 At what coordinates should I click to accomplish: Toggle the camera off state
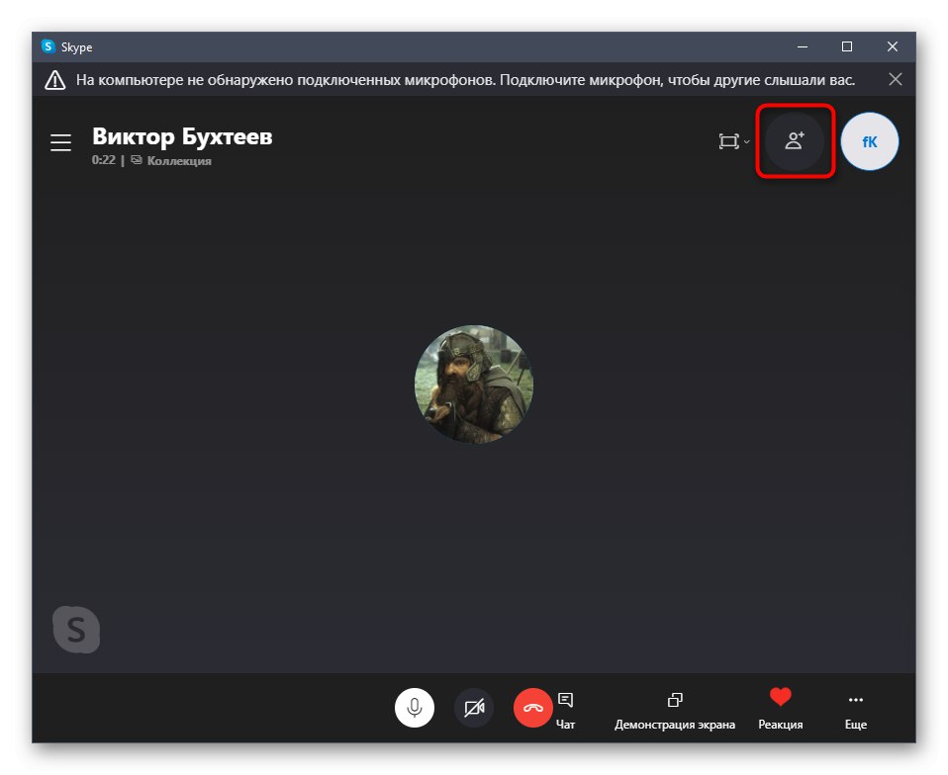pyautogui.click(x=473, y=708)
